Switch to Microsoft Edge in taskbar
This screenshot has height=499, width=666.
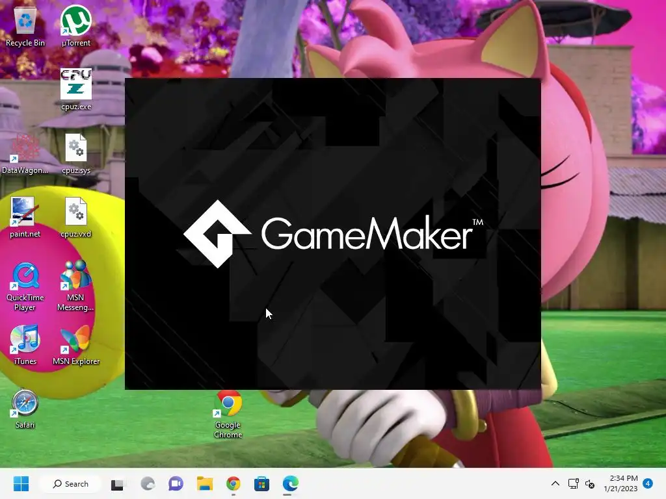pos(291,483)
